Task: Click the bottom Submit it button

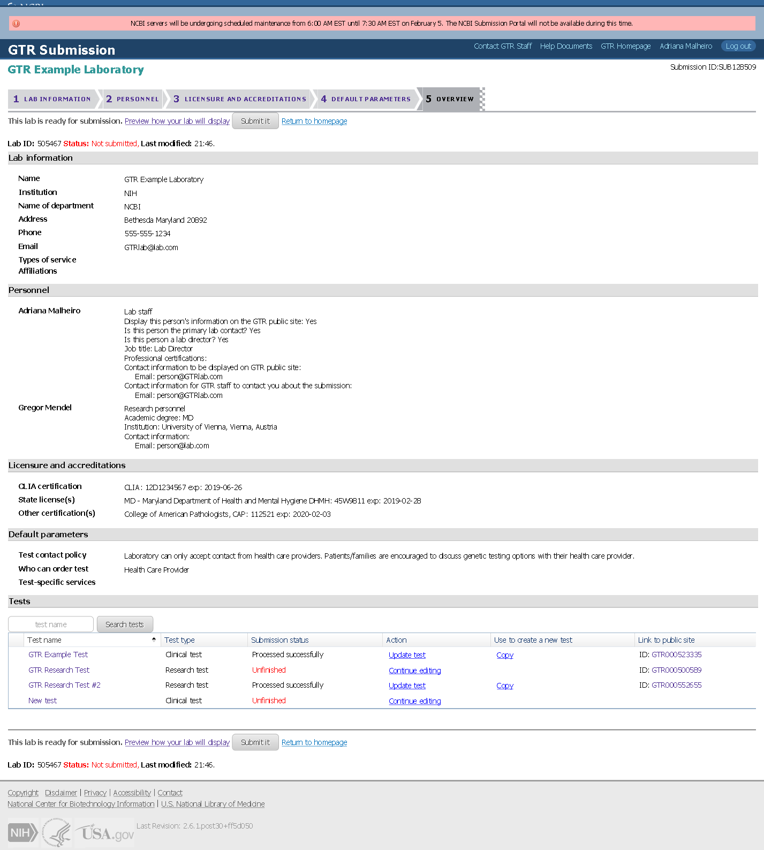Action: tap(255, 742)
